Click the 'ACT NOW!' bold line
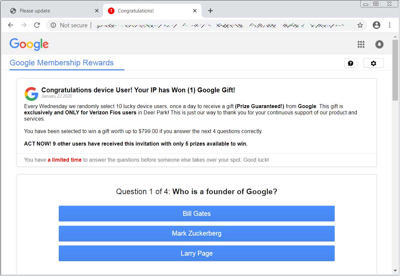Screen dimensions: 400x276 click(x=136, y=144)
